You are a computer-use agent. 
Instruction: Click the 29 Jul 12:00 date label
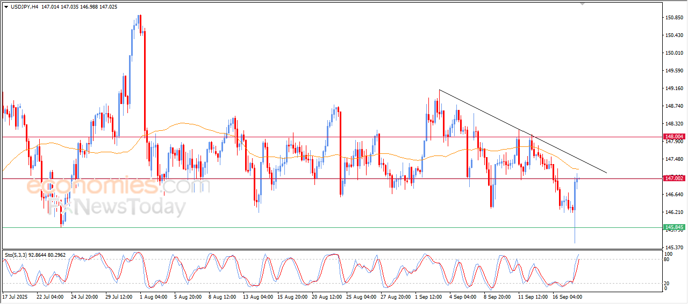point(118,296)
